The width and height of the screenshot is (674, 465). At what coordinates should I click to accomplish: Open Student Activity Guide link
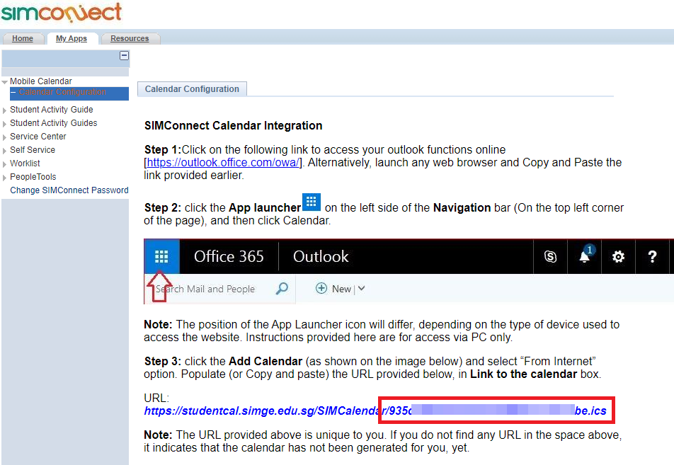coord(52,110)
